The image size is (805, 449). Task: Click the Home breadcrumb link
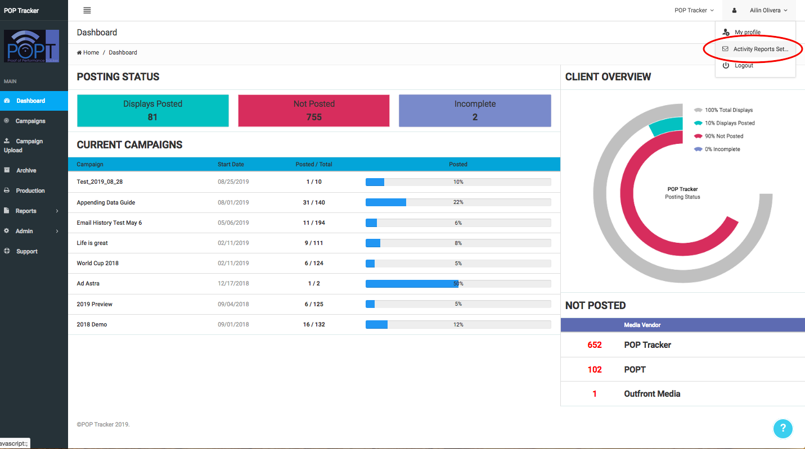pos(88,52)
